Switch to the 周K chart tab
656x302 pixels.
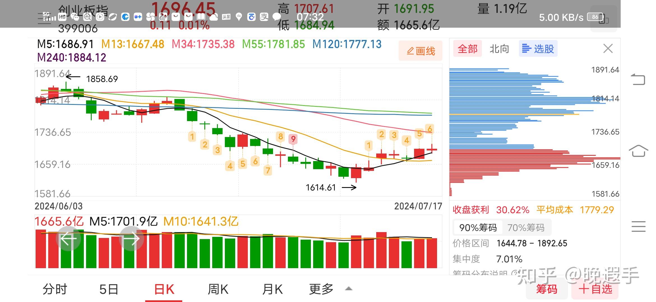218,289
